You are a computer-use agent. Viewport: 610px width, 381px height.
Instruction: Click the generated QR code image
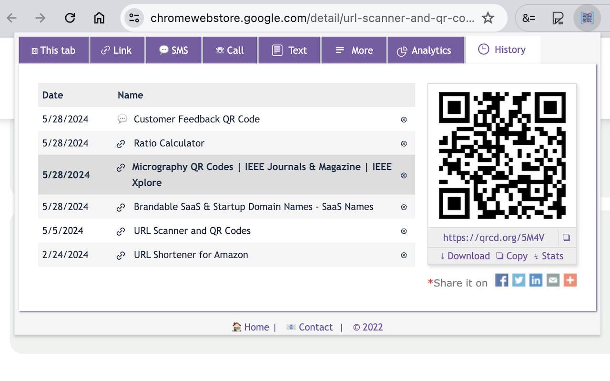pos(502,156)
